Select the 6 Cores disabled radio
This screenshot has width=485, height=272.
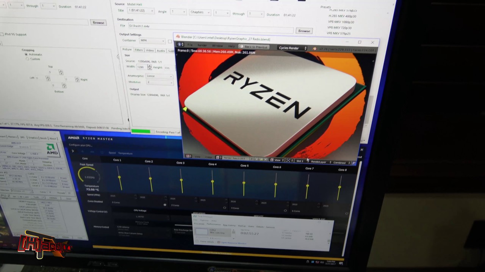347,213
